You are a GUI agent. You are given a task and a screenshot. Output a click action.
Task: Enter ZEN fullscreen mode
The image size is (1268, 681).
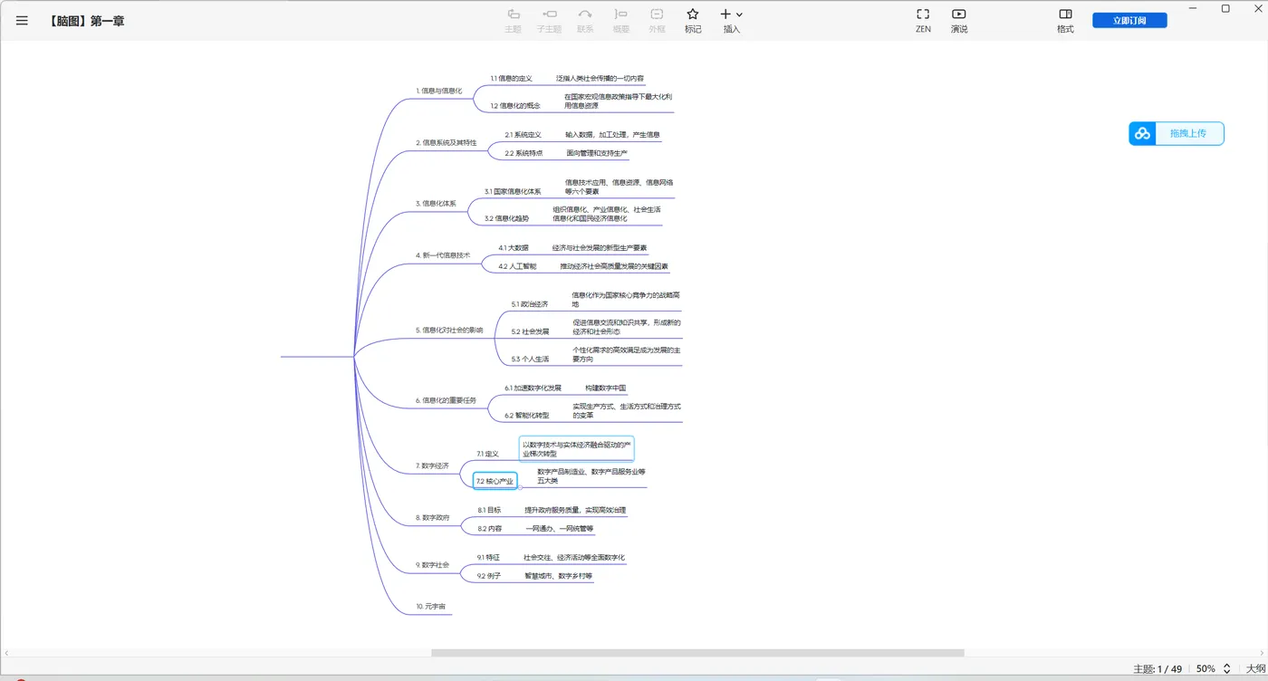pyautogui.click(x=923, y=20)
